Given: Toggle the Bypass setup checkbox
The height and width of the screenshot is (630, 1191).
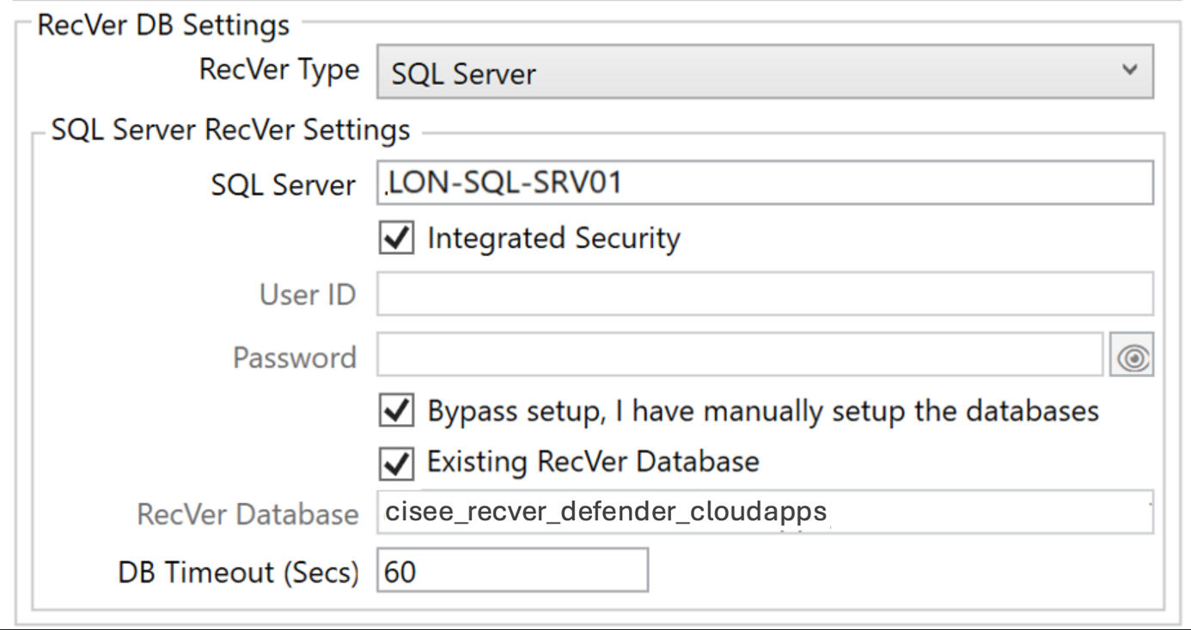Looking at the screenshot, I should pos(396,411).
